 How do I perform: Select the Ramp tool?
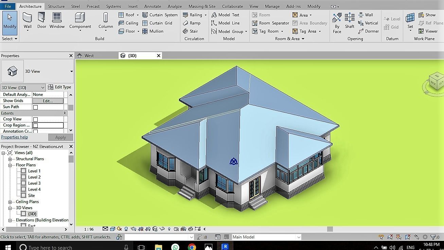(192, 23)
